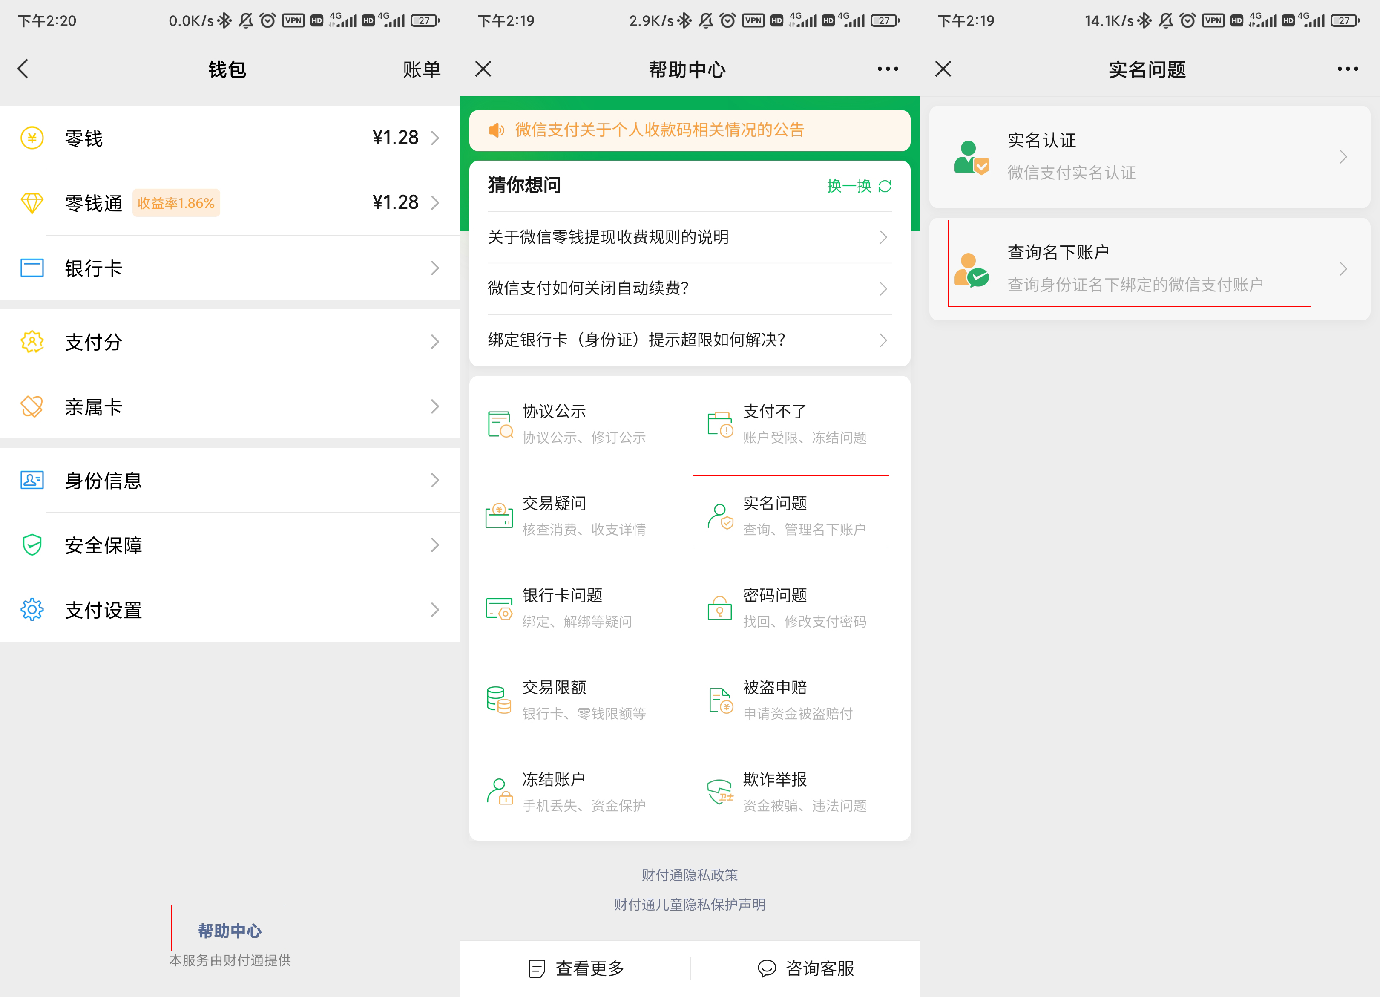Expand the 实名认证 entry chevron

(1343, 156)
